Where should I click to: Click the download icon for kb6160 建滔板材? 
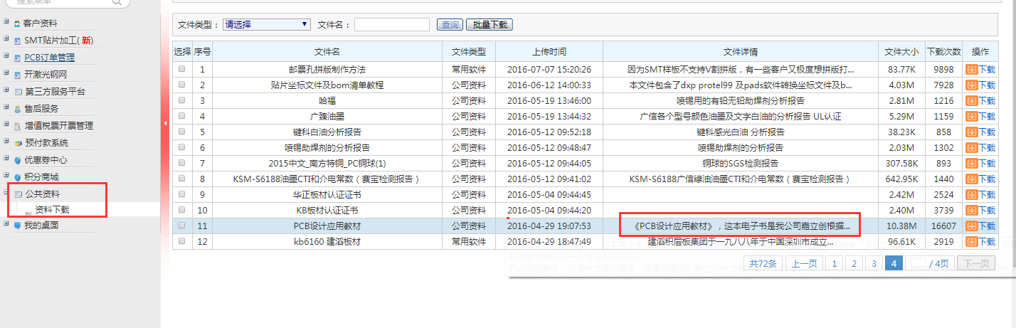(971, 241)
